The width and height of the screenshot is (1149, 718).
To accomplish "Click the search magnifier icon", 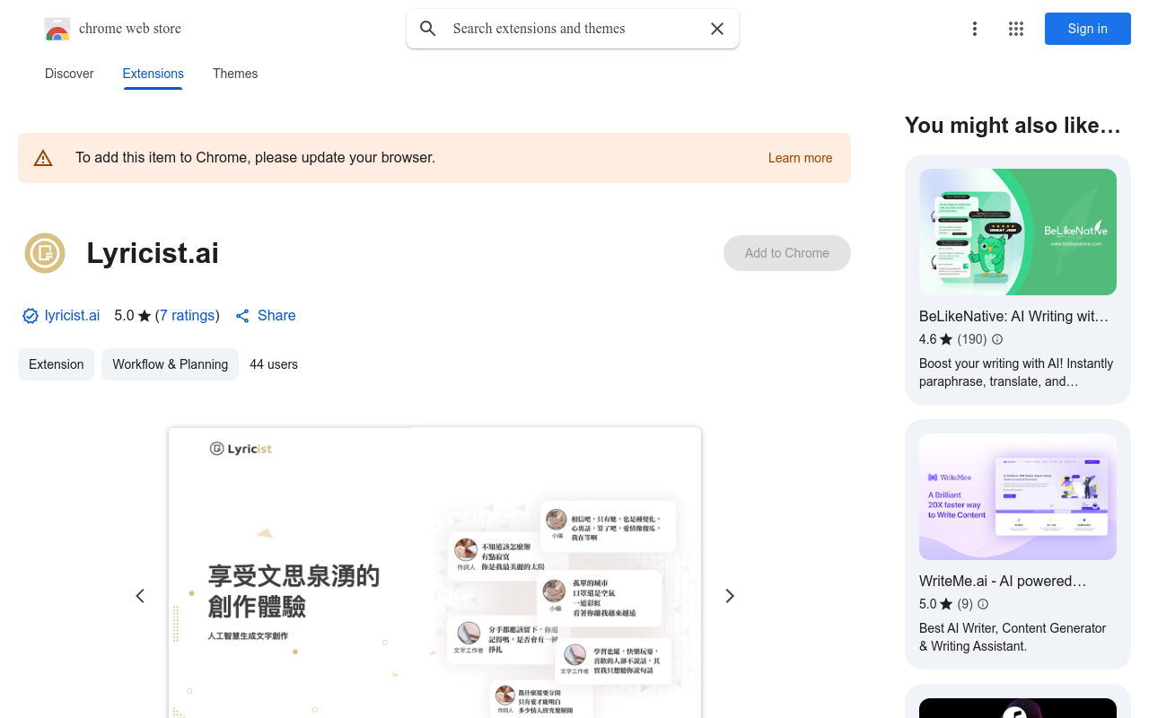I will tap(428, 29).
